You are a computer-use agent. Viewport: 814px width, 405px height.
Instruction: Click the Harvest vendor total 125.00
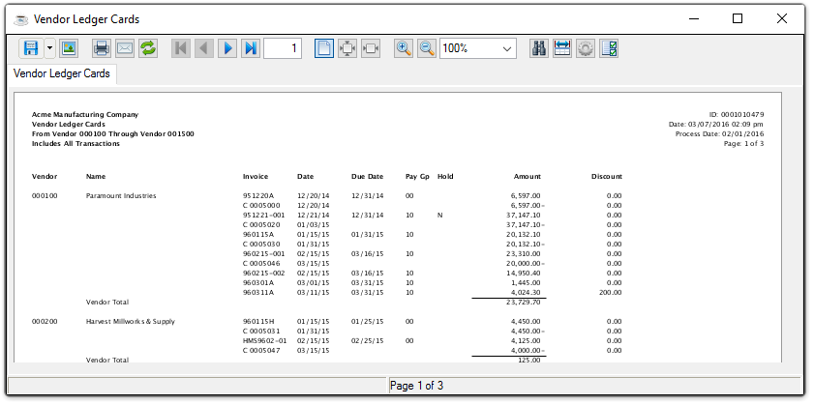[529, 360]
